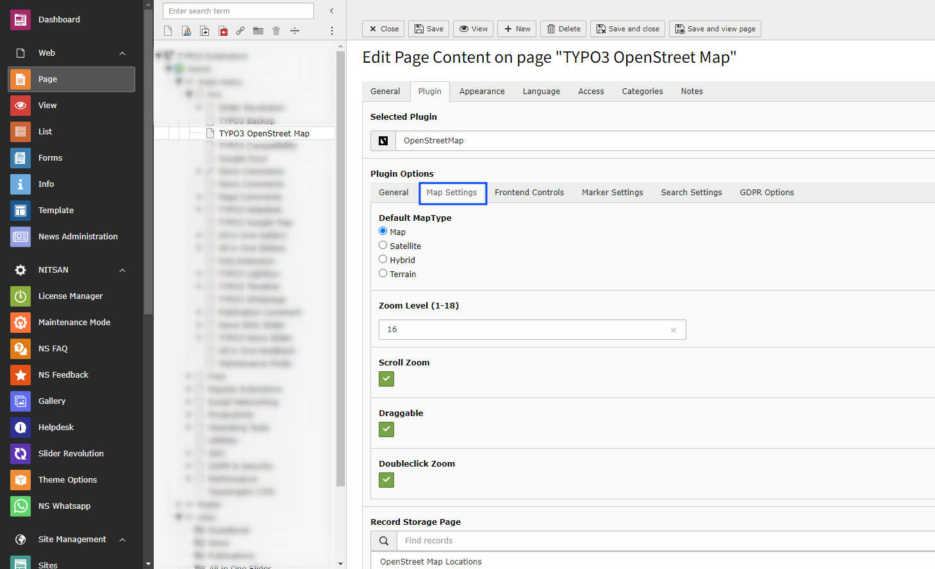Open the Forms module icon
This screenshot has width=935, height=569.
[x=21, y=158]
